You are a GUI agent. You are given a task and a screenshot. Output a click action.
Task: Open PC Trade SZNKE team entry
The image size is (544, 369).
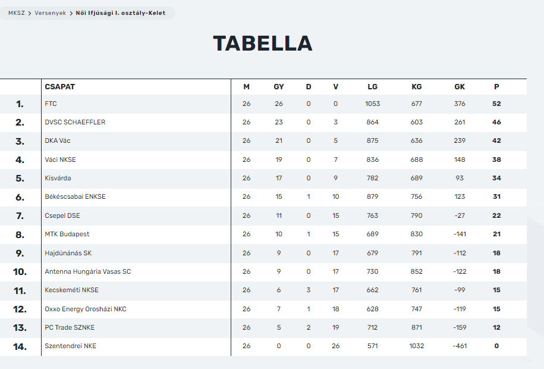pyautogui.click(x=70, y=327)
